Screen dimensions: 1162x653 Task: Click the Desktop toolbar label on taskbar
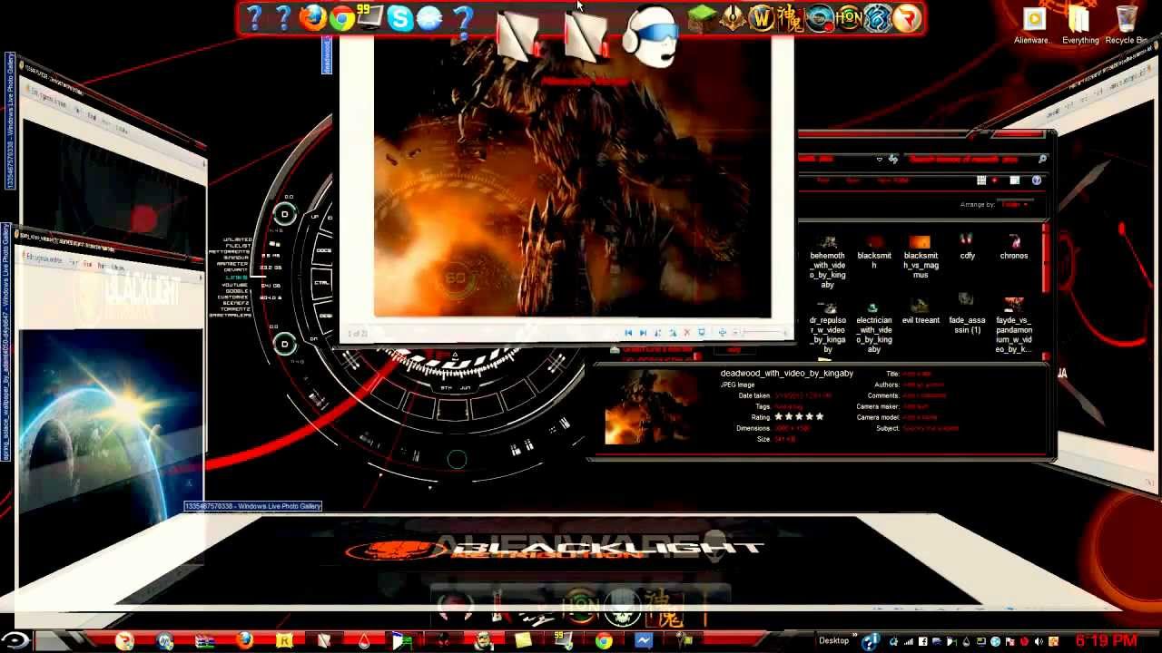pyautogui.click(x=833, y=640)
